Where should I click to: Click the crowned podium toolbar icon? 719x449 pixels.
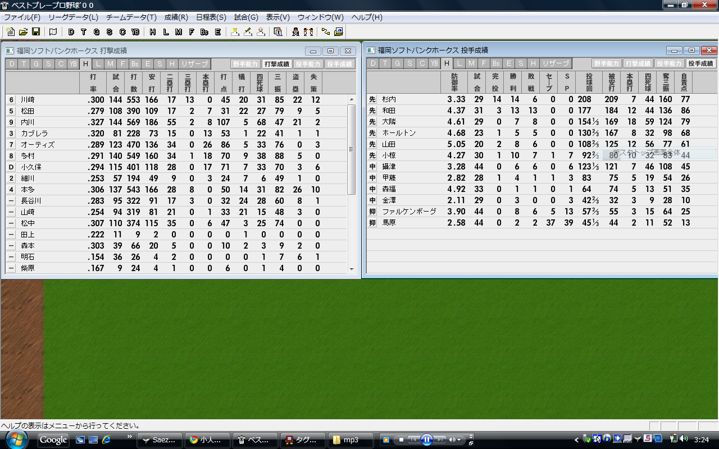(x=235, y=32)
